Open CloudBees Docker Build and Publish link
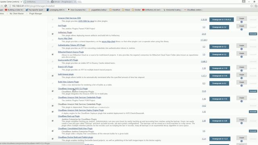258x145 pixels. tap(75, 137)
